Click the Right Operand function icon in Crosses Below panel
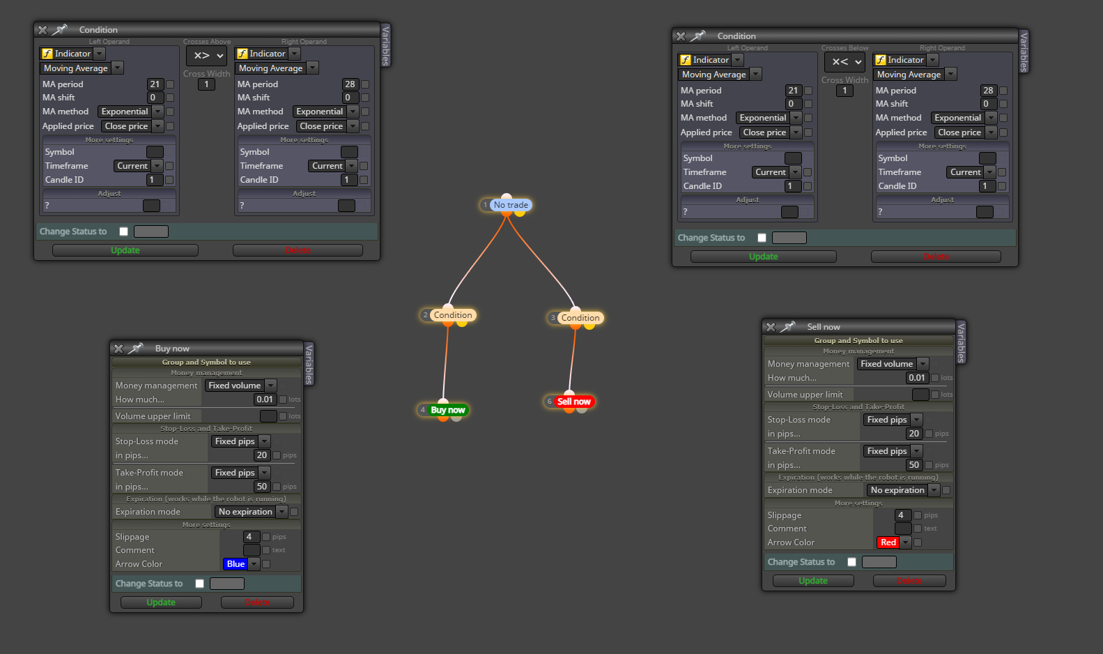Image resolution: width=1103 pixels, height=654 pixels. click(x=881, y=60)
